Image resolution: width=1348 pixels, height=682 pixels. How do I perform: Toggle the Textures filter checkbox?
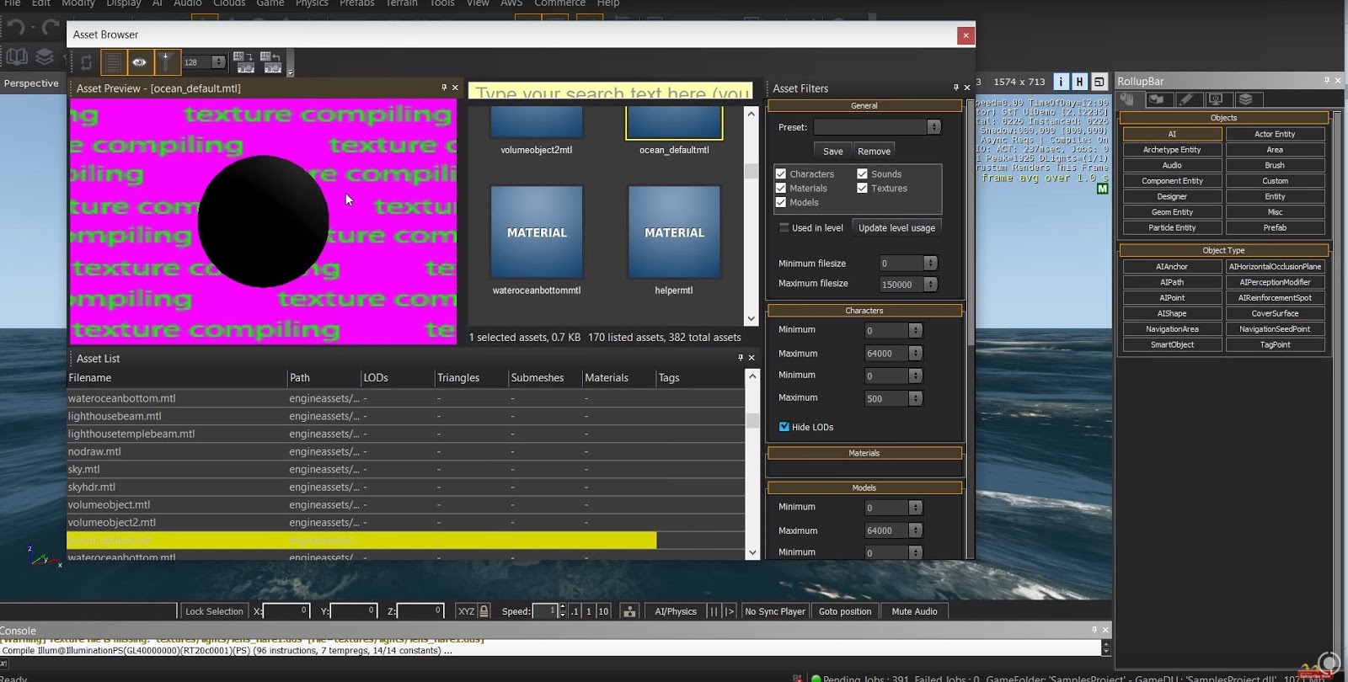click(862, 188)
